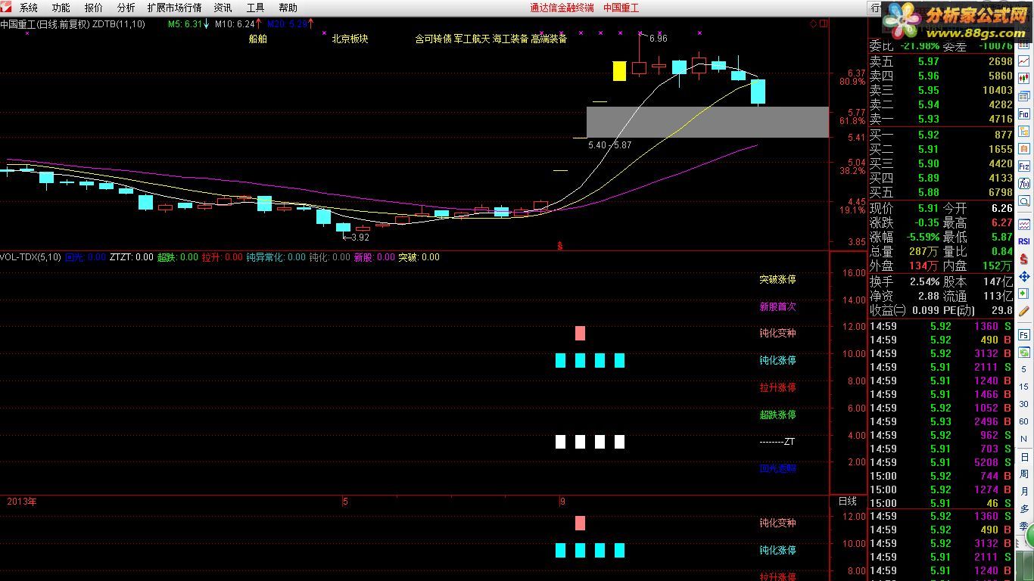1034x581 pixels.
Task: Open the time-sharing line chart icon
Action: pyautogui.click(x=1024, y=61)
